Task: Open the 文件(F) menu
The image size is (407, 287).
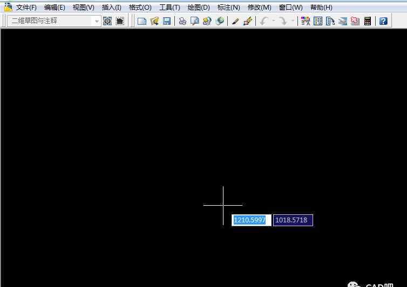Action: coord(26,8)
